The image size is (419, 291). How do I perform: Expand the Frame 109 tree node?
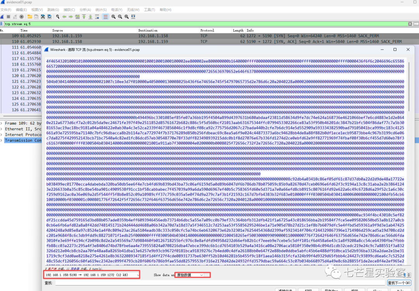click(2, 123)
